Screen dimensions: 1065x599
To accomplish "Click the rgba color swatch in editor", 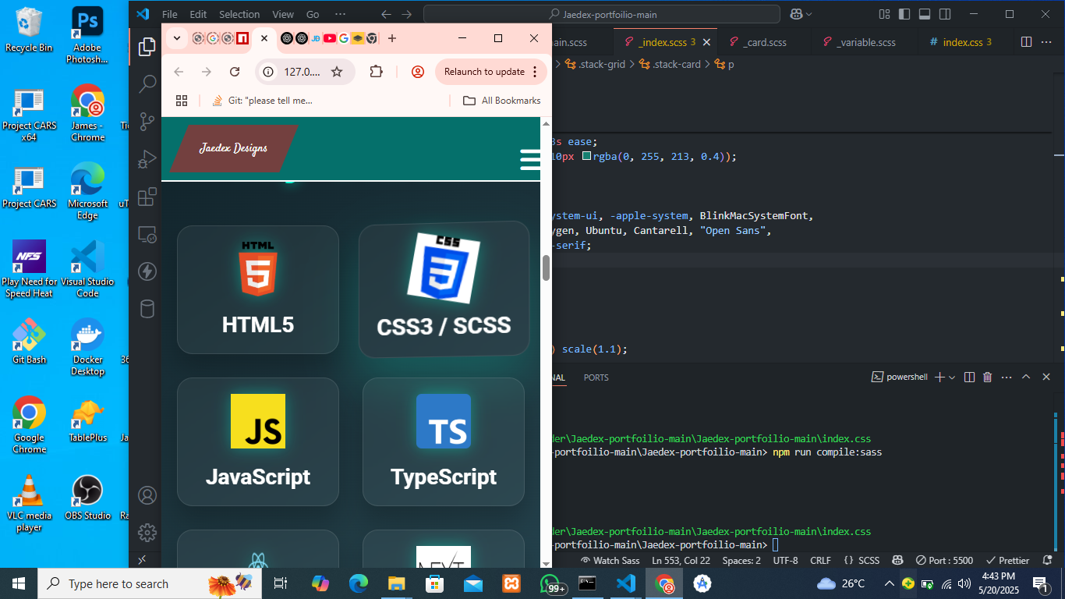I will click(x=586, y=156).
